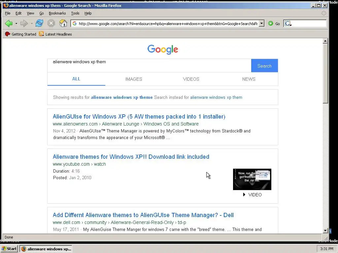
Task: Open the corrected 'alienware windows xp theme' link
Action: click(x=122, y=97)
